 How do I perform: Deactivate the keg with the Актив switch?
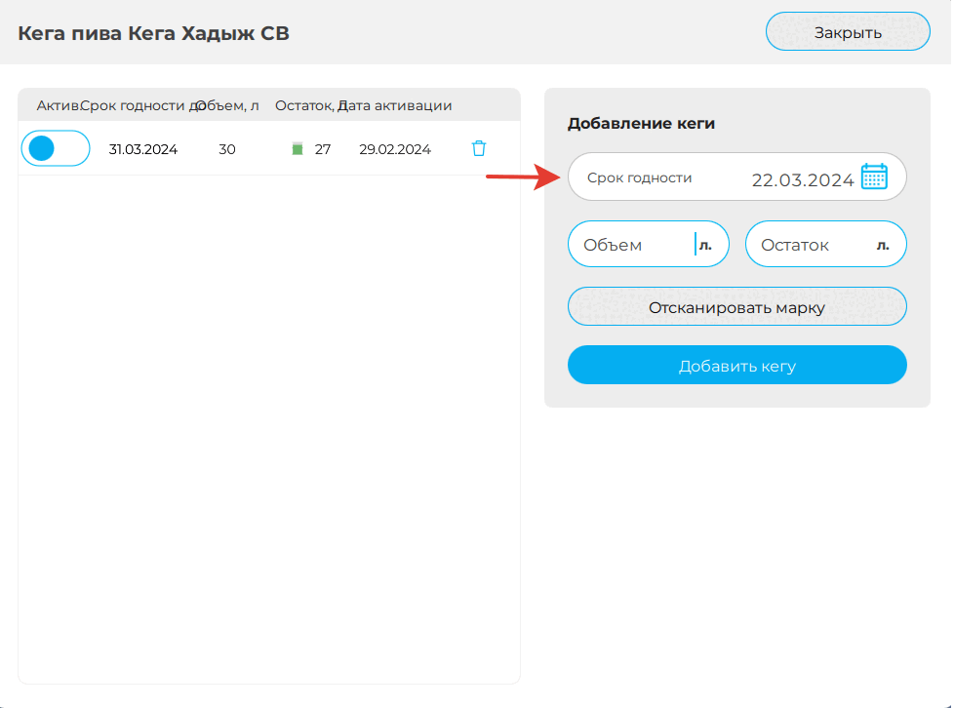(x=55, y=148)
